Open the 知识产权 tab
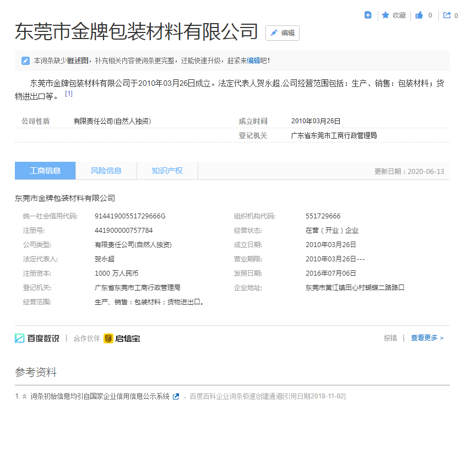 click(167, 171)
